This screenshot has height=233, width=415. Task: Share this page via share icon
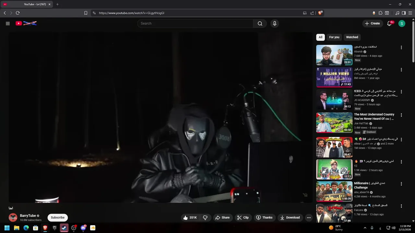312,13
